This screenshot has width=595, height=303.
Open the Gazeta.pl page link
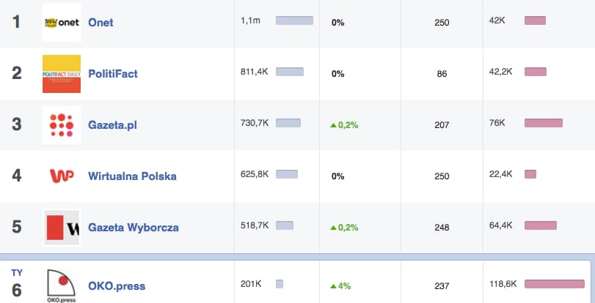[112, 125]
